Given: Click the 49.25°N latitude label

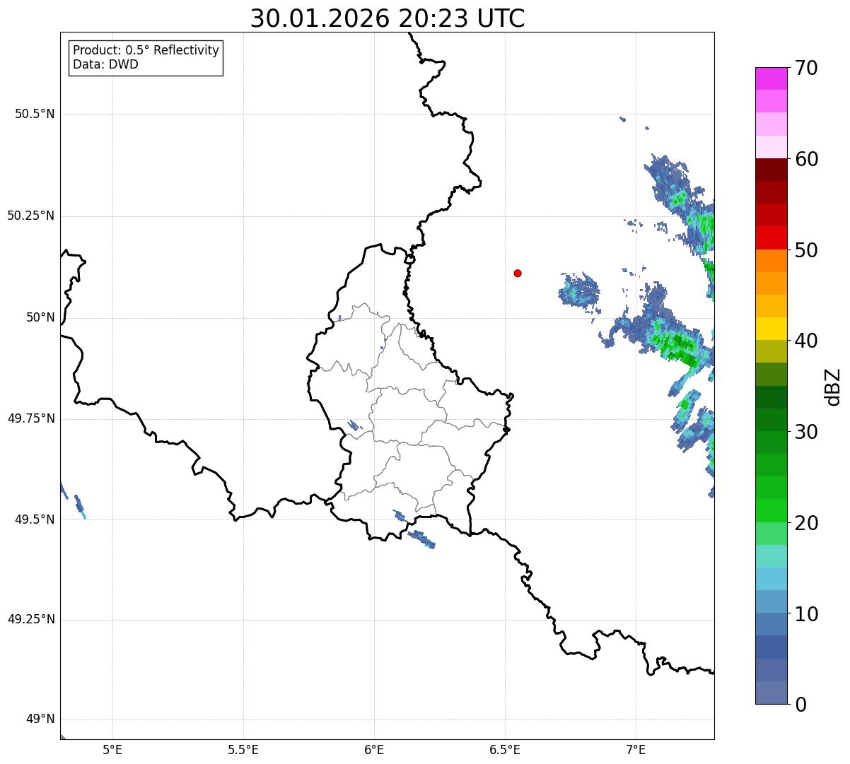Looking at the screenshot, I should pos(31,620).
